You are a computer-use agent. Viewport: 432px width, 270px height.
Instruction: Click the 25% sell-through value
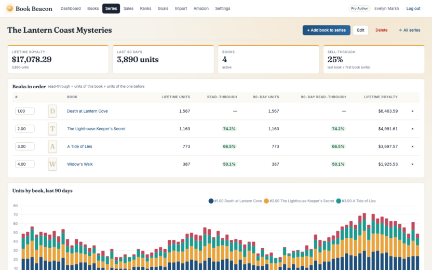[x=335, y=59]
